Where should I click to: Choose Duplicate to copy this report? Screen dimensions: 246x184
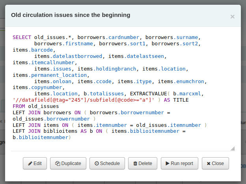[68, 163]
